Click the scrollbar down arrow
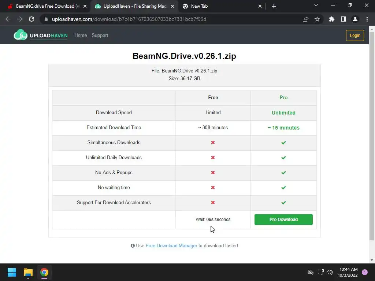Image resolution: width=375 pixels, height=281 pixels. [372, 260]
